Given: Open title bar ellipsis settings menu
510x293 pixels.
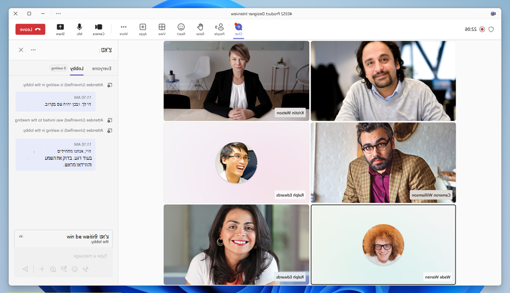Looking at the screenshot, I should click(58, 13).
